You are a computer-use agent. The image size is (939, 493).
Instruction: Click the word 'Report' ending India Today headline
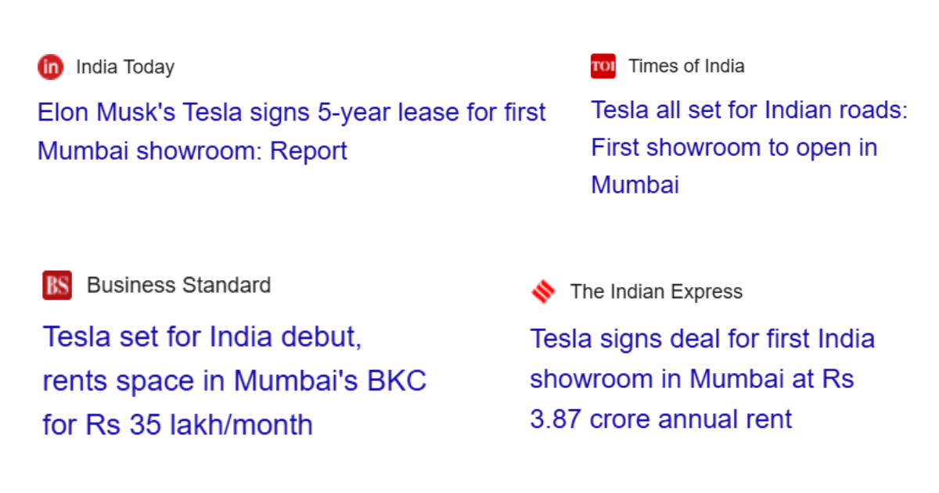[x=308, y=150]
